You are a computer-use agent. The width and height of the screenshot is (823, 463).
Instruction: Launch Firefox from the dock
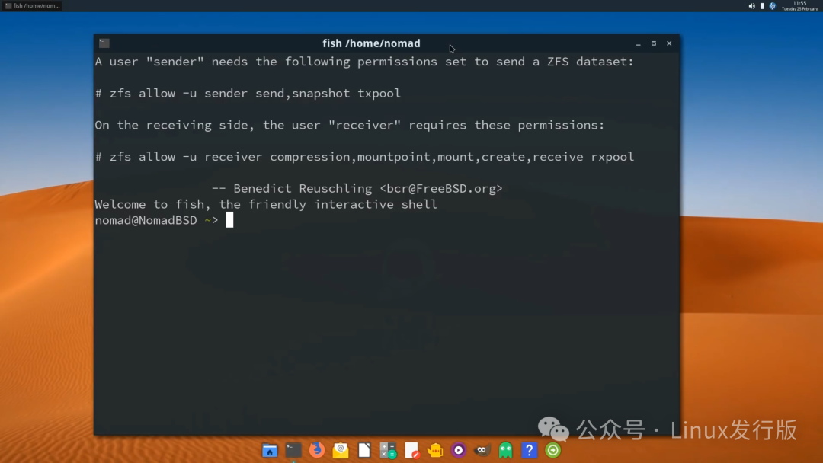316,449
